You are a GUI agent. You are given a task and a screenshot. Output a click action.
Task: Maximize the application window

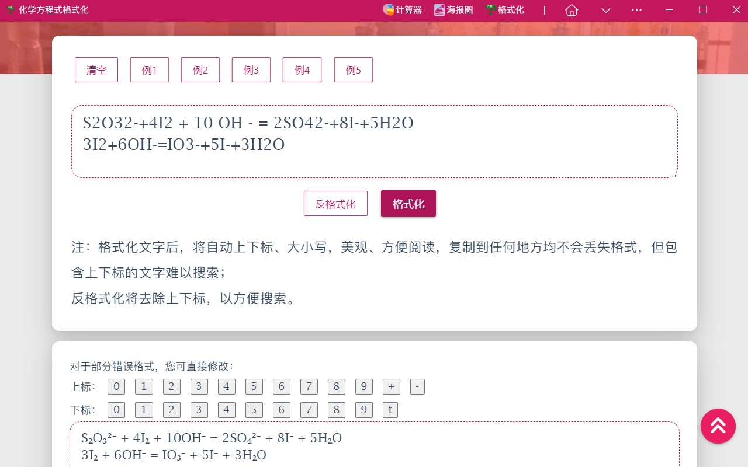pyautogui.click(x=703, y=10)
